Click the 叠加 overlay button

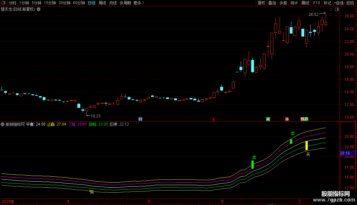pos(272,3)
